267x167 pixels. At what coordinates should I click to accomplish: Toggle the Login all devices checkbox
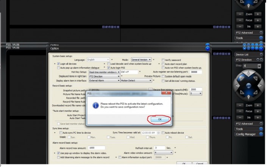tap(59, 64)
